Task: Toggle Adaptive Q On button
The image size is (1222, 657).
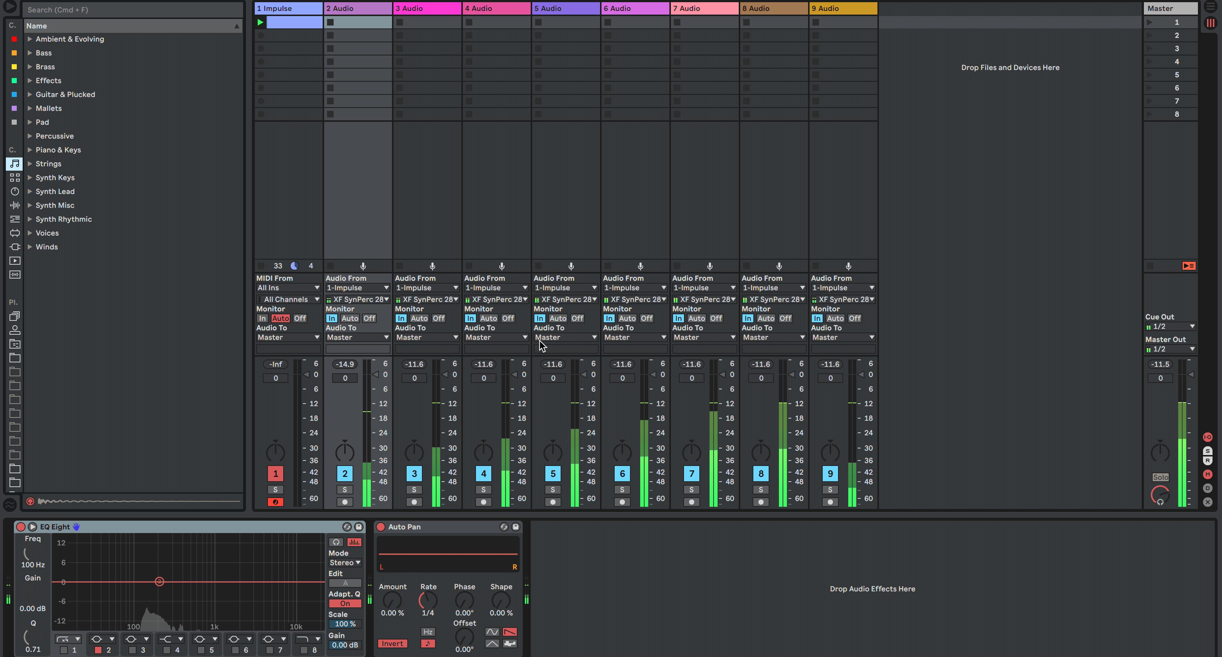Action: (345, 603)
